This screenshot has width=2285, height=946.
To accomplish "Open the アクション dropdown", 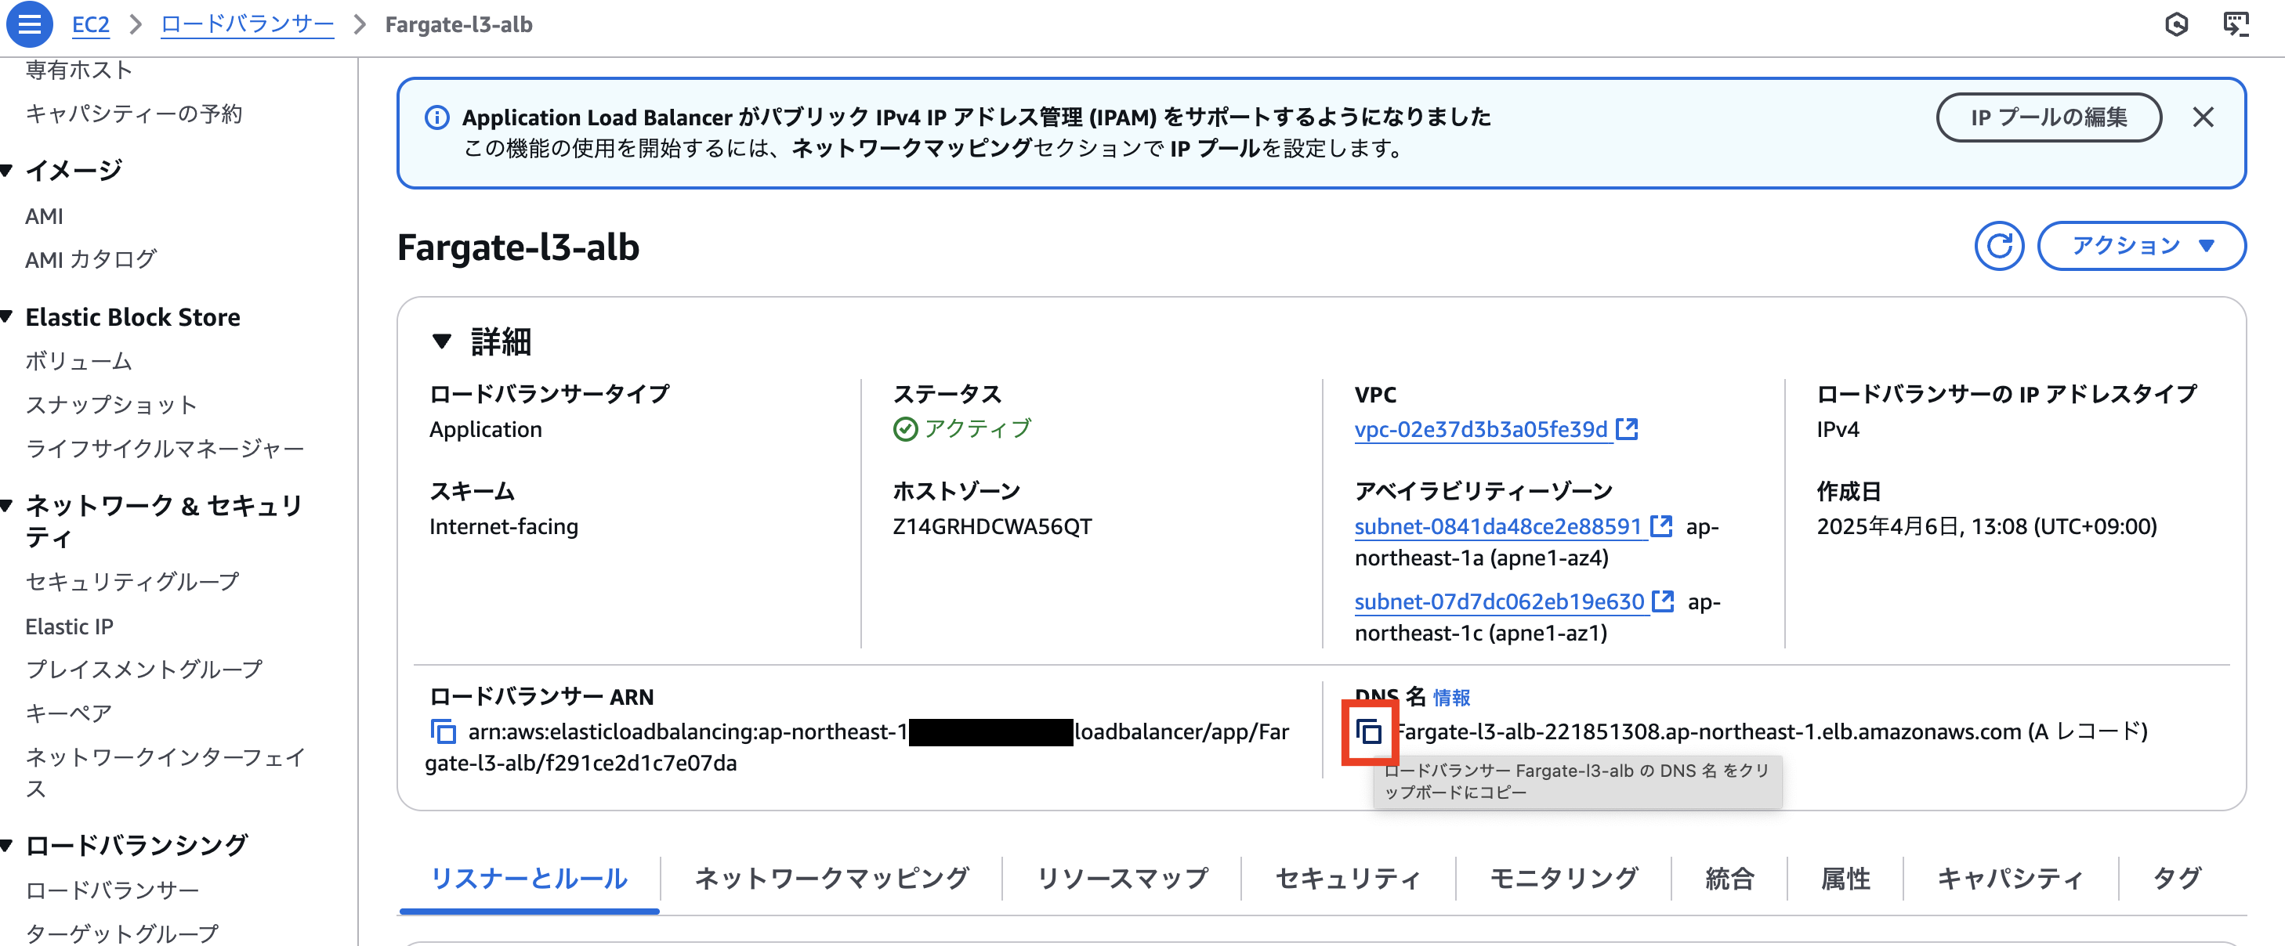I will tap(2142, 247).
